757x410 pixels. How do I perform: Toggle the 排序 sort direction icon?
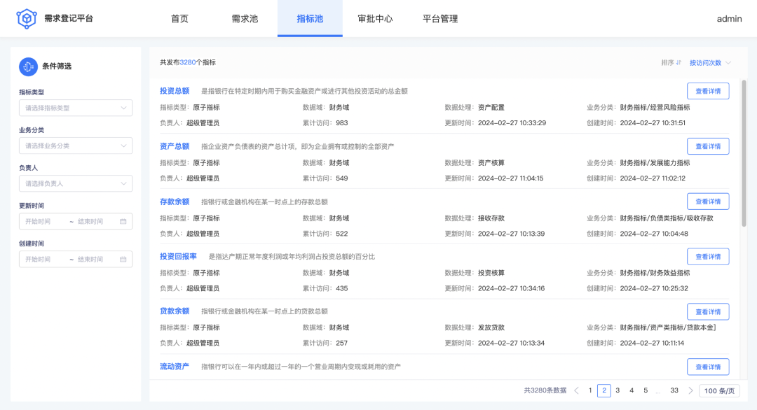[x=678, y=63]
